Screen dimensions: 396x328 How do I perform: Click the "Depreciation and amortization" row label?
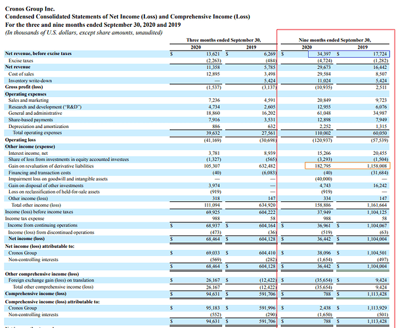[x=38, y=126]
